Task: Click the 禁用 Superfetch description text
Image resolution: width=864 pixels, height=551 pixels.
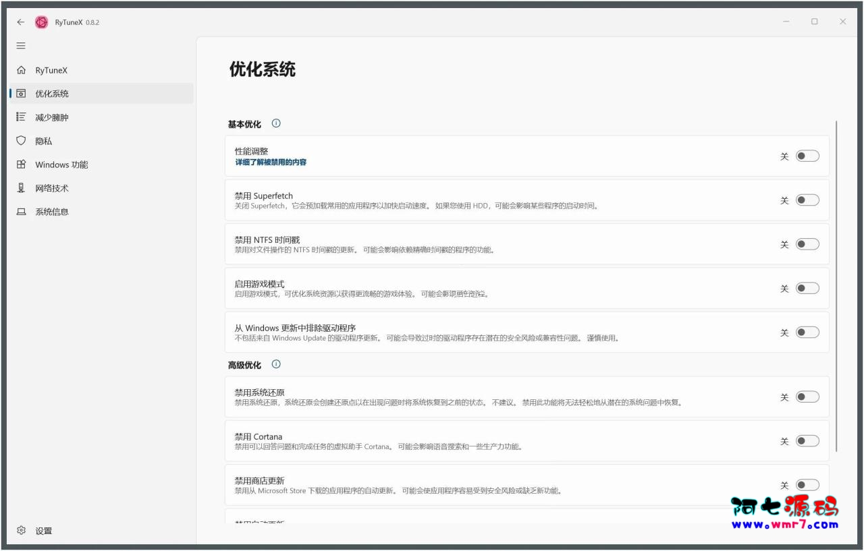Action: point(416,206)
